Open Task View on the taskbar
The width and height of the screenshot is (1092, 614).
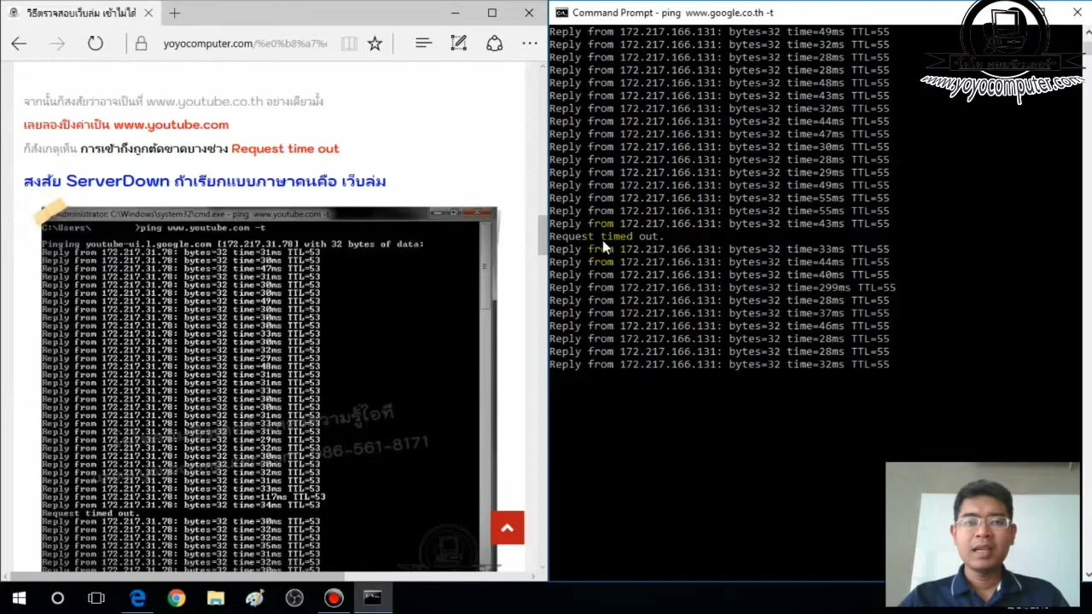click(96, 598)
